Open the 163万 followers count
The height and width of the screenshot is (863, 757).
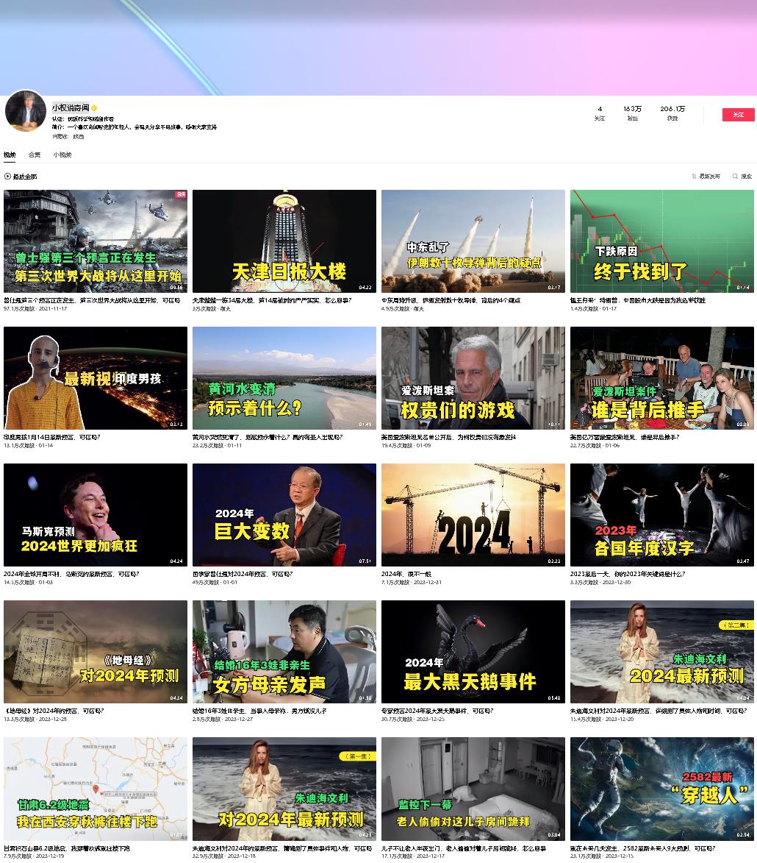632,113
